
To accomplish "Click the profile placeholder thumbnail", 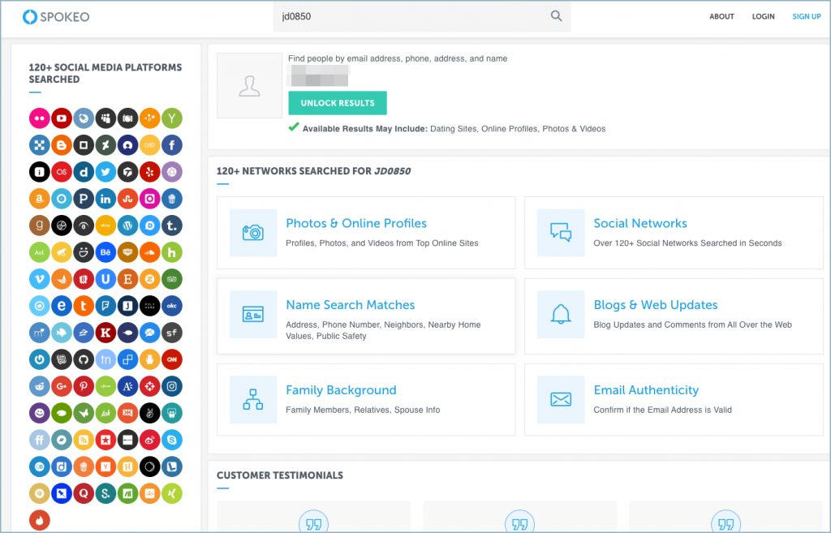I will pos(249,85).
